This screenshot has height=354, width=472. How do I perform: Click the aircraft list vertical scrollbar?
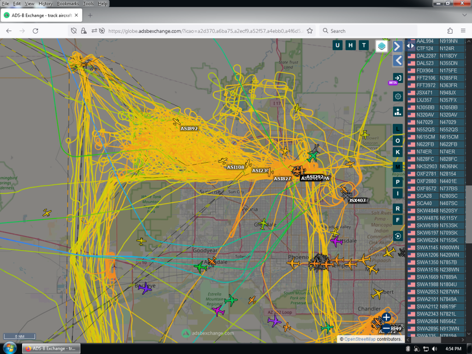point(469,214)
